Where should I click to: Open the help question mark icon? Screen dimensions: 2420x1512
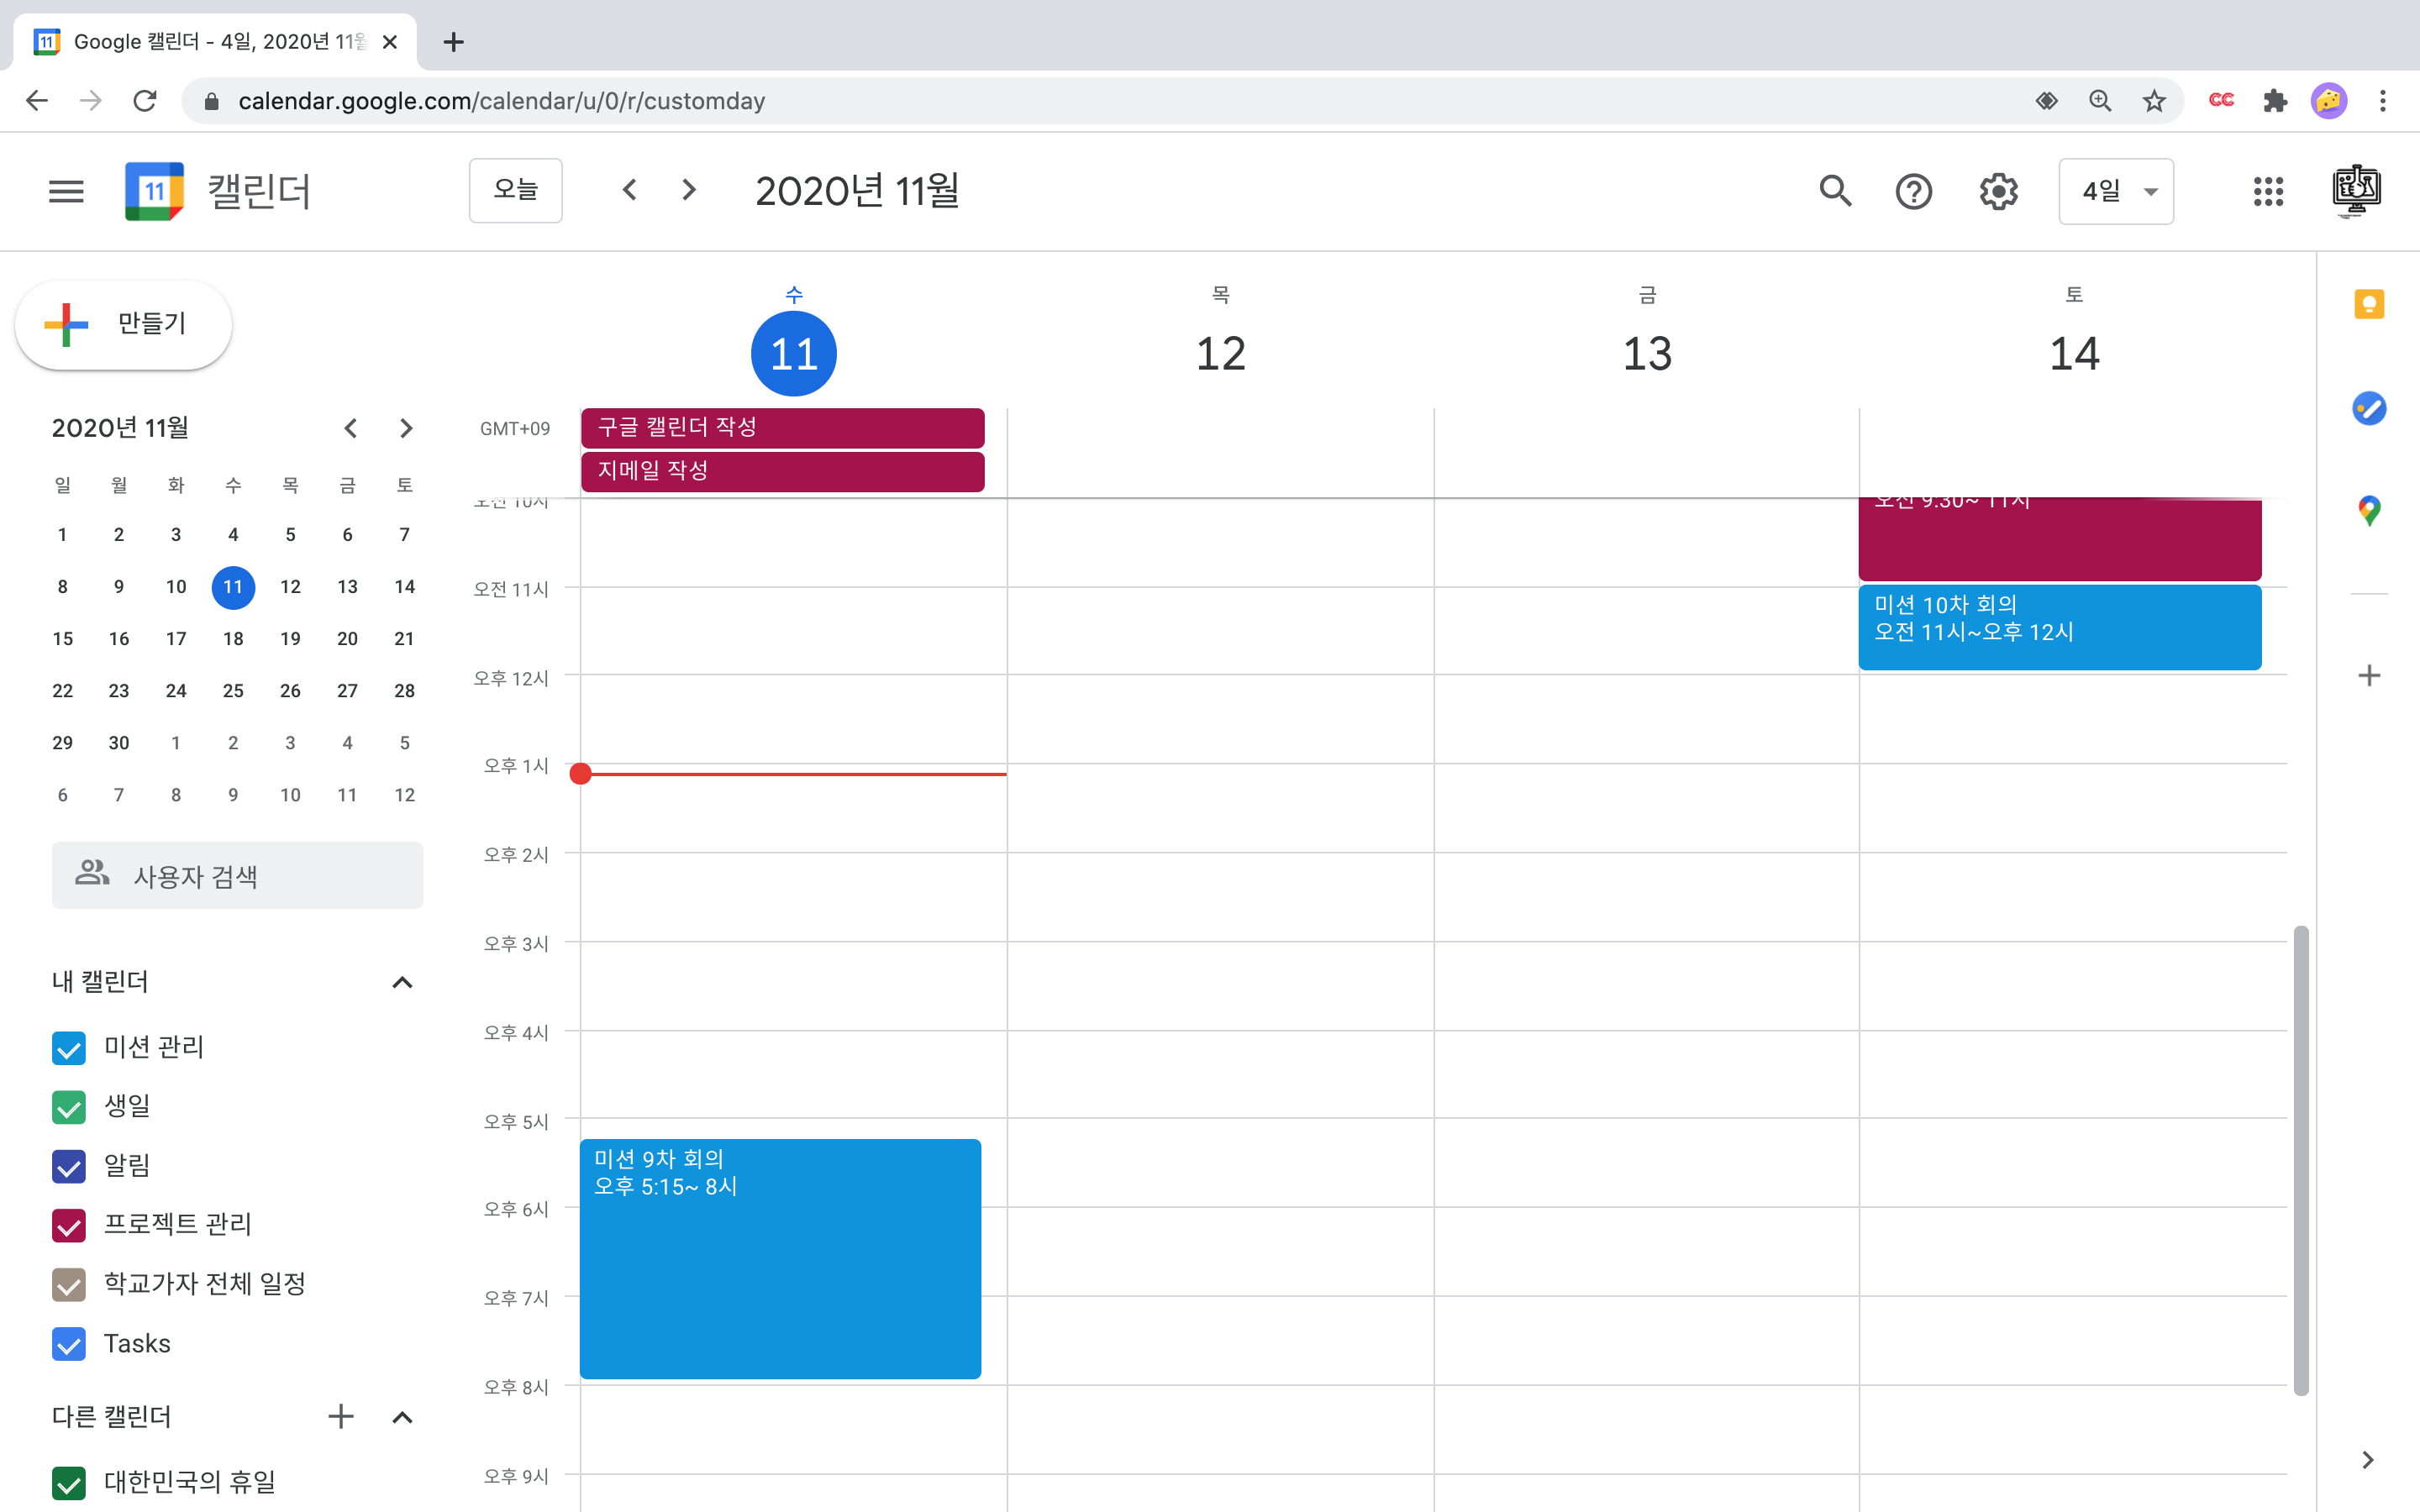coord(1913,191)
